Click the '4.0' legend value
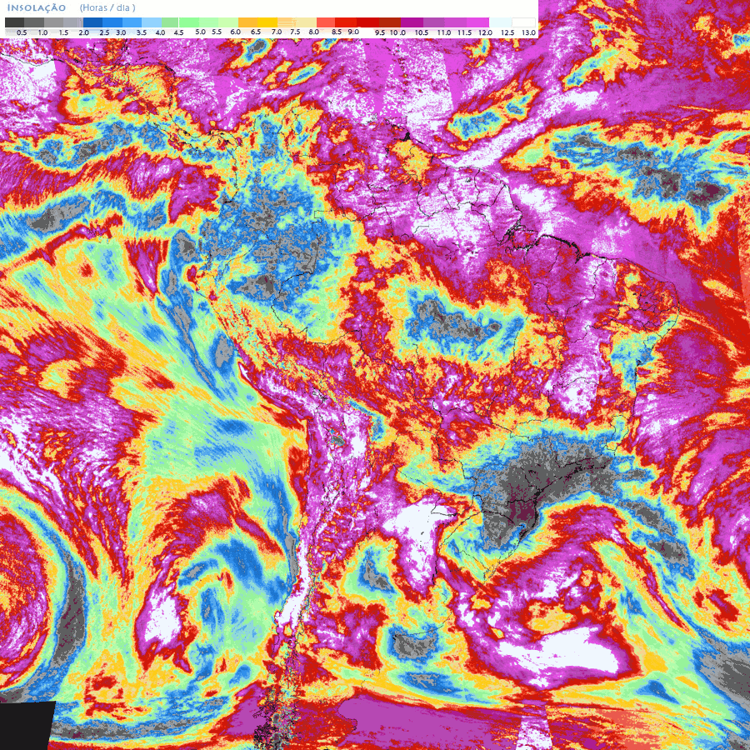750x750 pixels. (160, 33)
